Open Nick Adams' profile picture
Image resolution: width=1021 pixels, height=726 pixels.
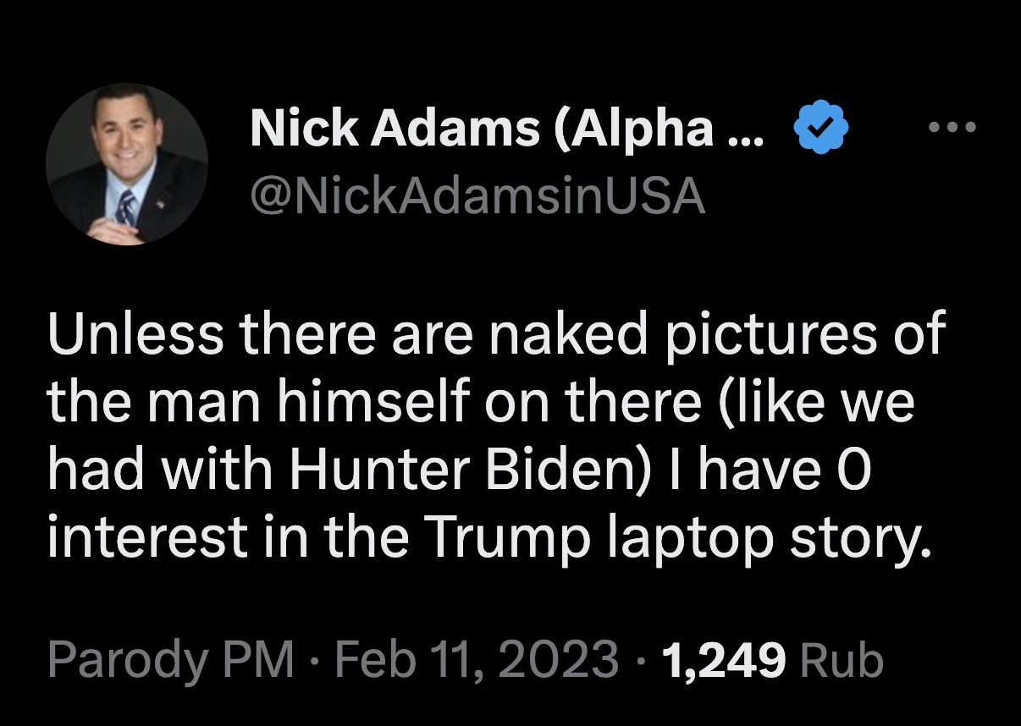pos(127,164)
